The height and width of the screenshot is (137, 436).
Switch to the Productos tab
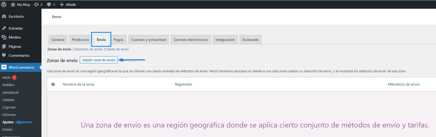81,40
